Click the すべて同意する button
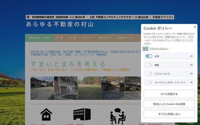The image size is (200, 125). [169, 94]
